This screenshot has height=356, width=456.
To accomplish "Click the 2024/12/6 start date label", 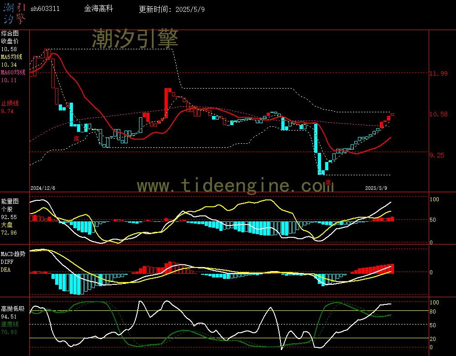I will point(43,188).
